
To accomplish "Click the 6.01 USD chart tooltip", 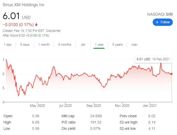I will (153, 59).
